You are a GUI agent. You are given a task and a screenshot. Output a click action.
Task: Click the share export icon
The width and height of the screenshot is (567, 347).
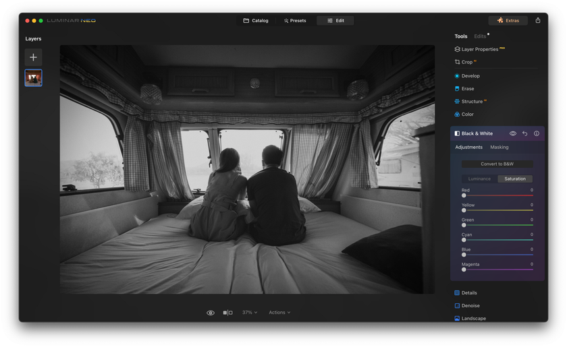[538, 21]
